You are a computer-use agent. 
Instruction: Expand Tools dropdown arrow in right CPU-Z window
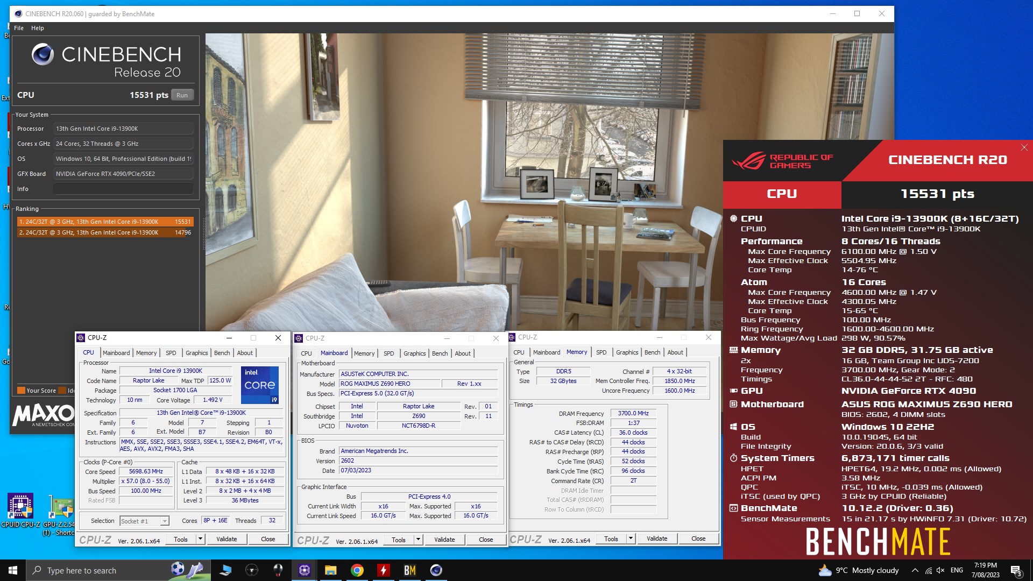(x=631, y=539)
